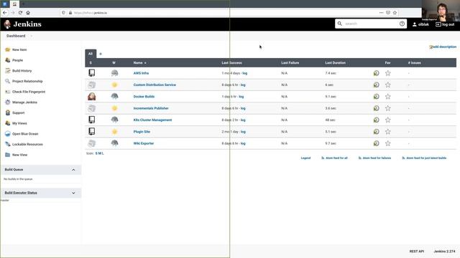460x258 pixels.
Task: Toggle favorite star for Wiki Exporter
Action: click(388, 143)
